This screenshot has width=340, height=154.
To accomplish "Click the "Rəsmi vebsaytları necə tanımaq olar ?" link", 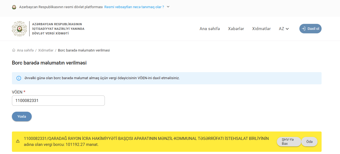I will pos(134,7).
